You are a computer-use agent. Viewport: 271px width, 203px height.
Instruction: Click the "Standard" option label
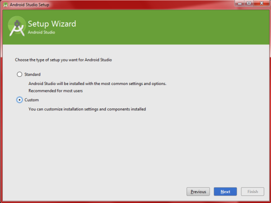[x=33, y=75]
